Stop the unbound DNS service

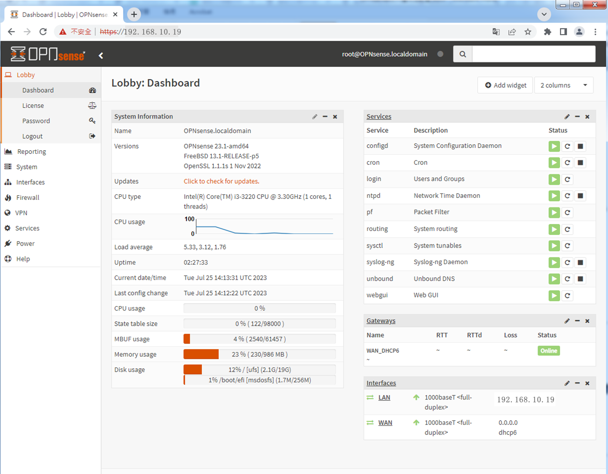tap(580, 279)
